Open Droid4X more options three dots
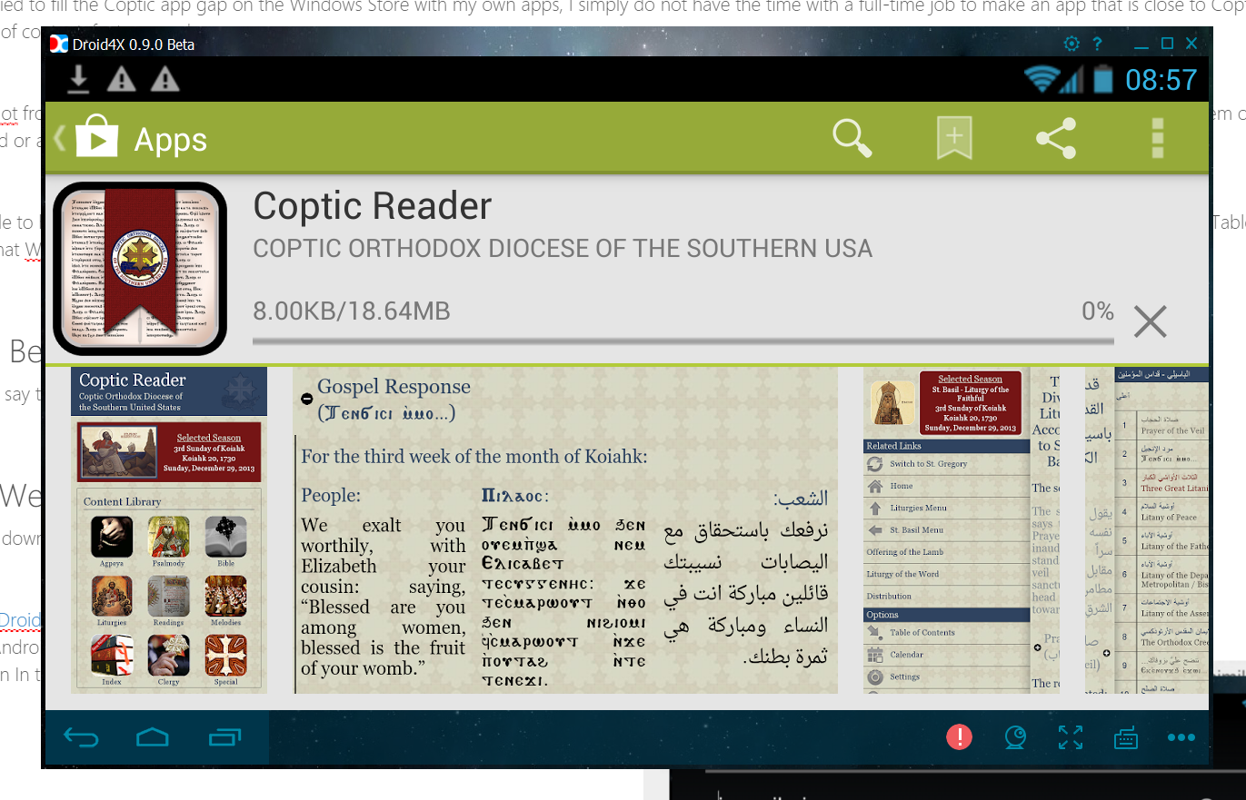1246x800 pixels. point(1181,737)
